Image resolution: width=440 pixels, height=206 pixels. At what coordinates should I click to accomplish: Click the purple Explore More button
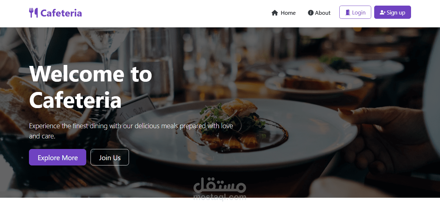click(x=58, y=157)
